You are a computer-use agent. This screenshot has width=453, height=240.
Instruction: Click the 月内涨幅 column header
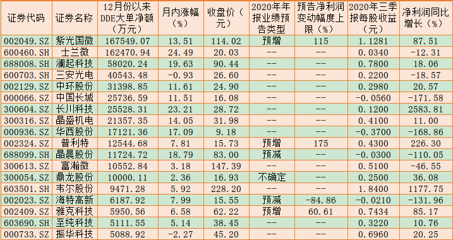180,18
